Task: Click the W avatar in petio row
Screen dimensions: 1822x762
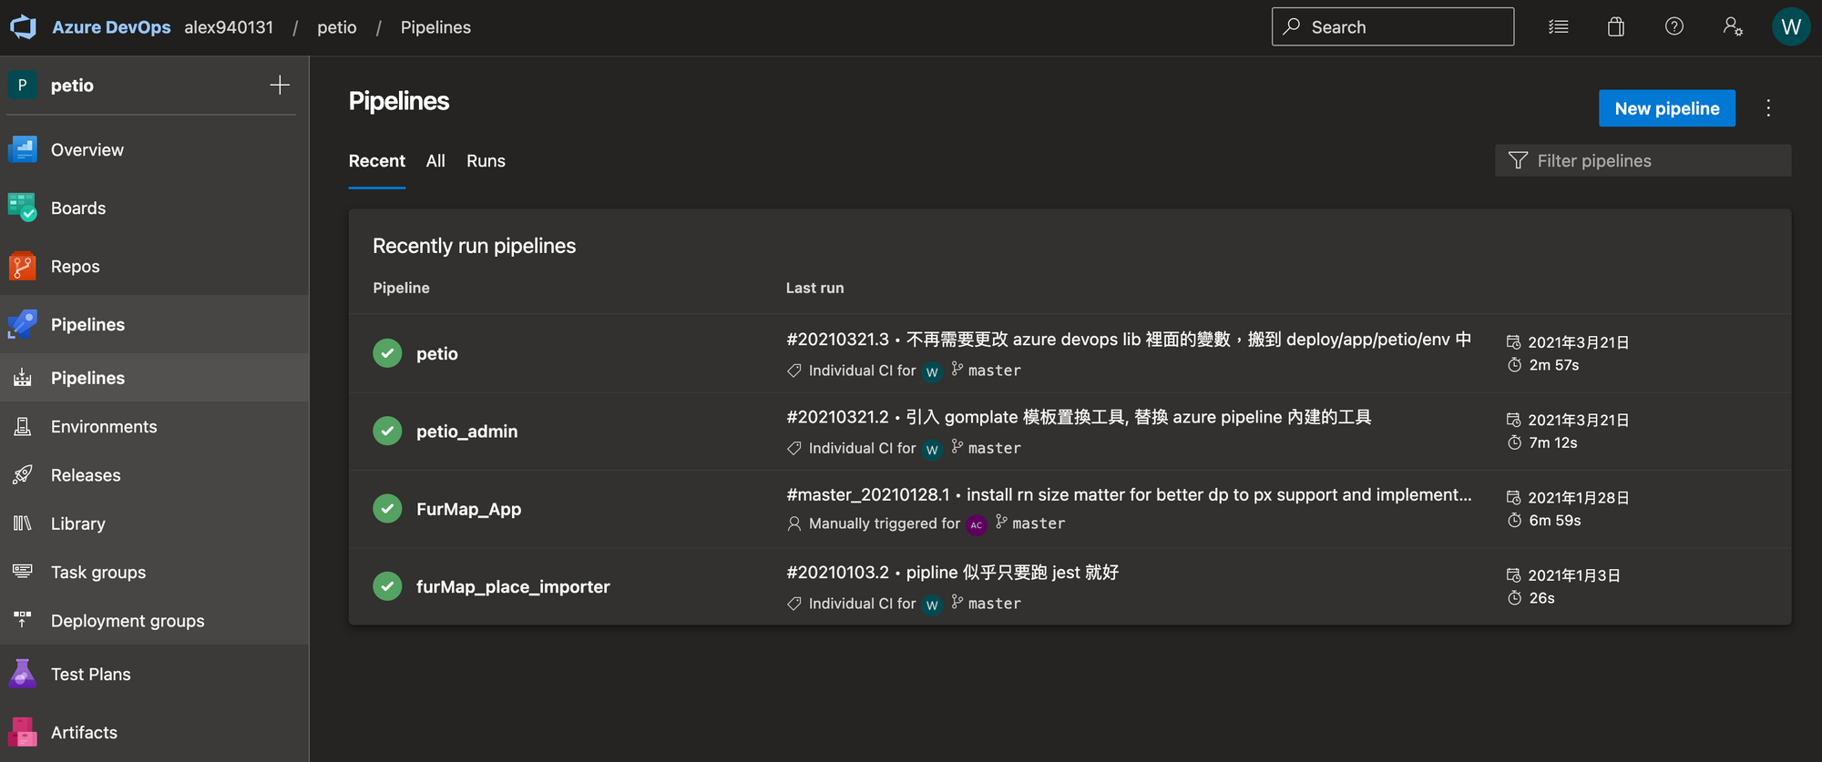Action: 932,371
